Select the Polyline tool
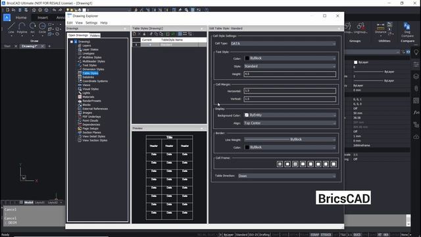The height and width of the screenshot is (237, 421). point(22,28)
